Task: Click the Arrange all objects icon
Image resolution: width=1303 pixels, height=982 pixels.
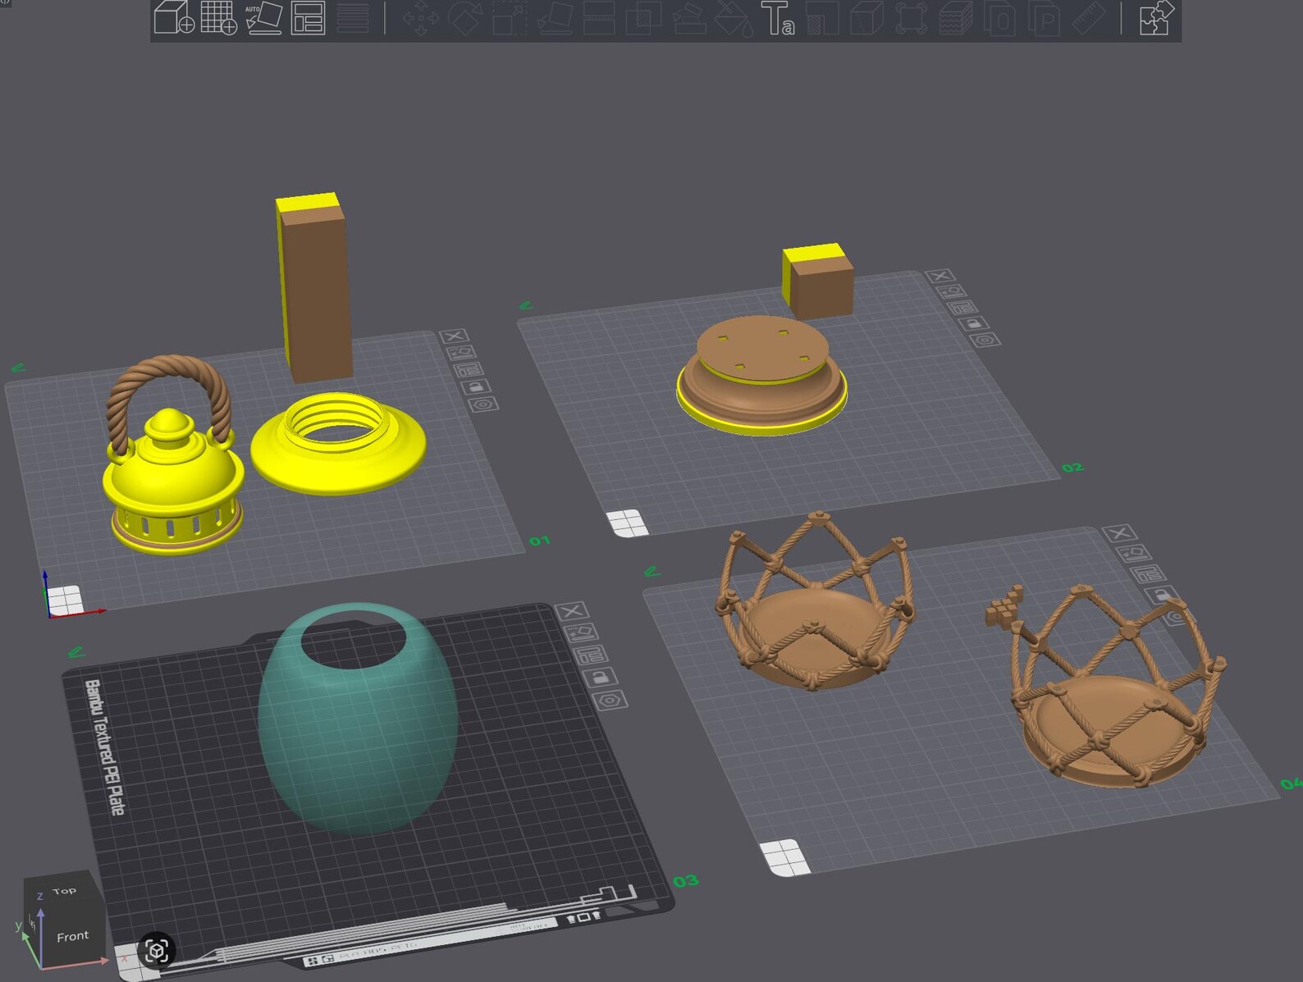Action: [x=308, y=17]
